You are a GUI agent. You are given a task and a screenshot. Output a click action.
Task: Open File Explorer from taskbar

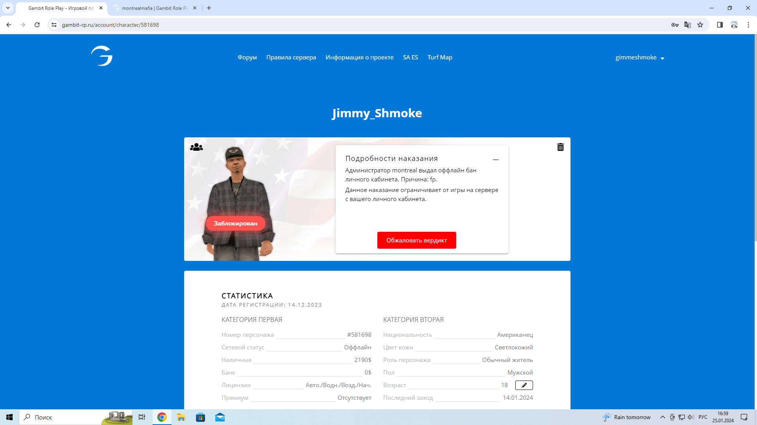pos(181,417)
